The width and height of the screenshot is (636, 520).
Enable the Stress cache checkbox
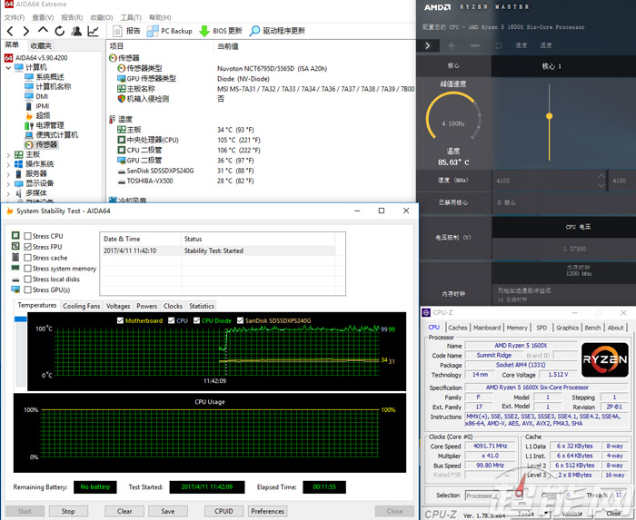(x=27, y=258)
